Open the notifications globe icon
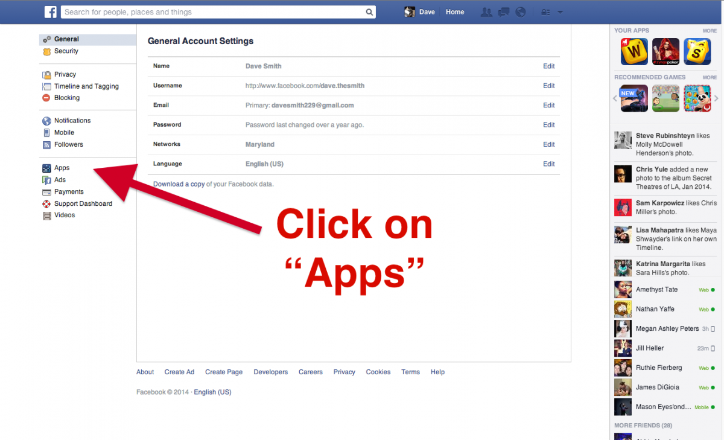This screenshot has height=440, width=724. click(520, 12)
